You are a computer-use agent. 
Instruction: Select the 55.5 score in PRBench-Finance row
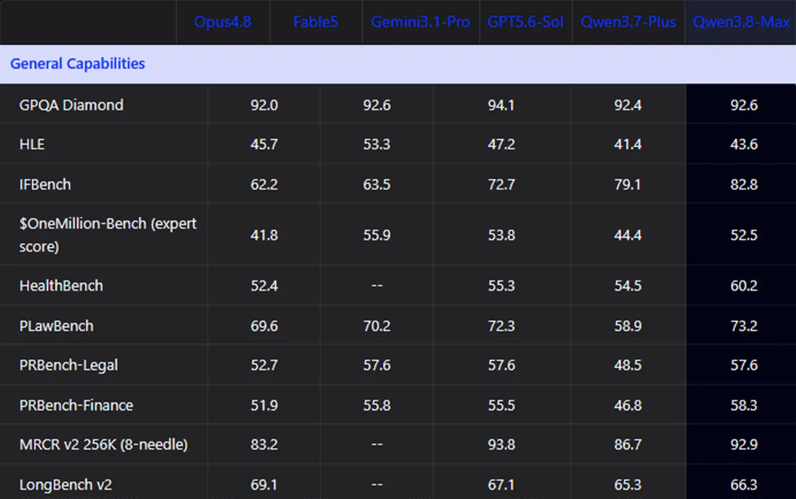tap(501, 405)
